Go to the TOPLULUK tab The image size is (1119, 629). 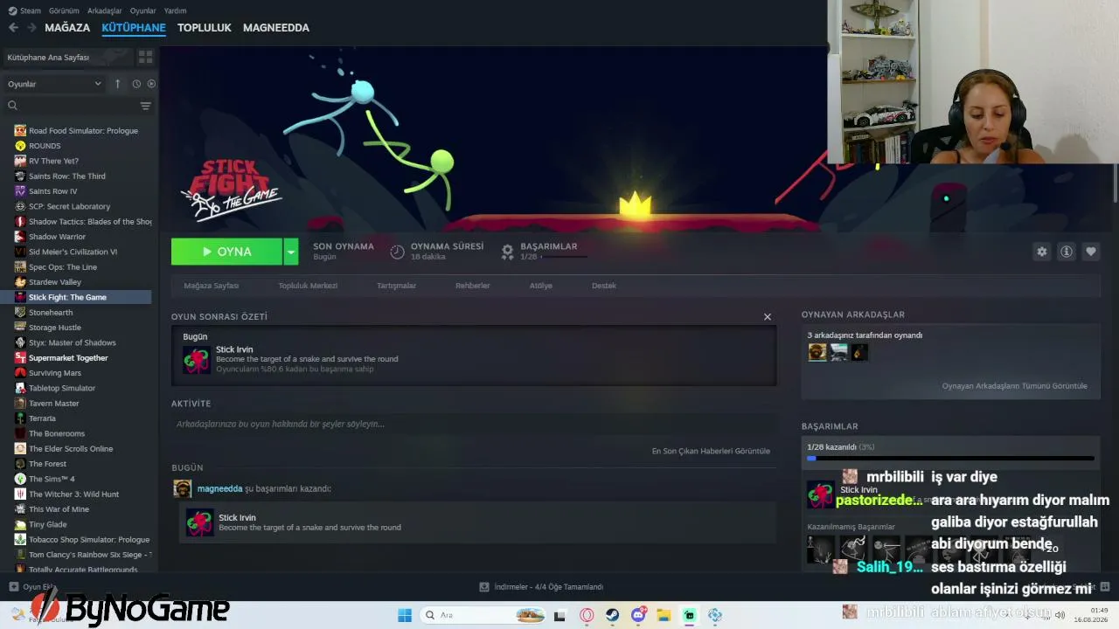click(205, 28)
